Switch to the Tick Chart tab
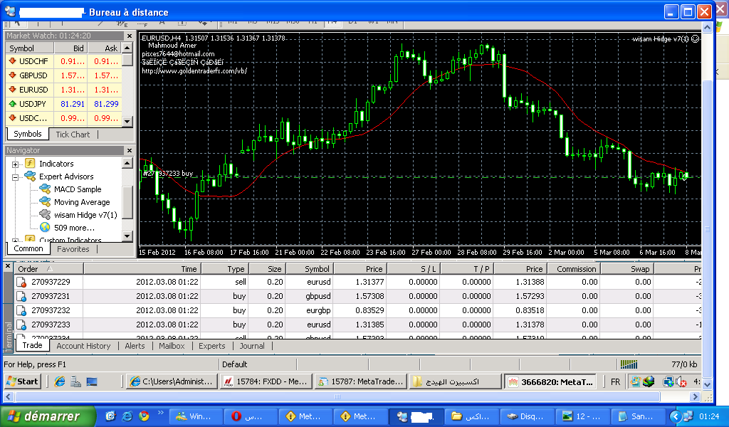The width and height of the screenshot is (729, 427). (x=73, y=135)
